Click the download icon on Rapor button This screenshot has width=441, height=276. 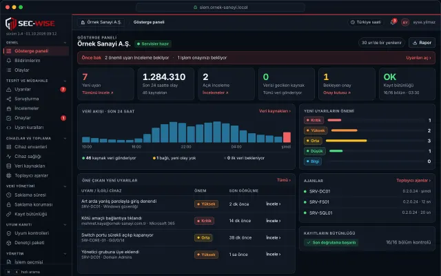[x=415, y=43]
